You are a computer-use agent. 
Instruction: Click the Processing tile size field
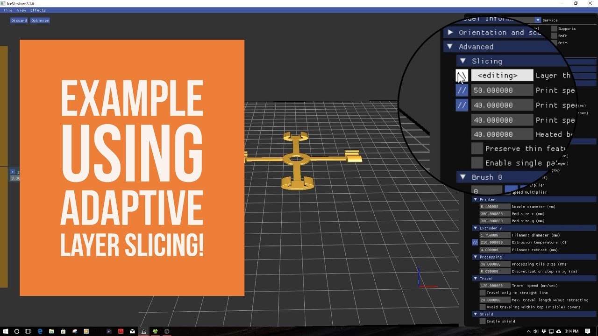point(495,264)
